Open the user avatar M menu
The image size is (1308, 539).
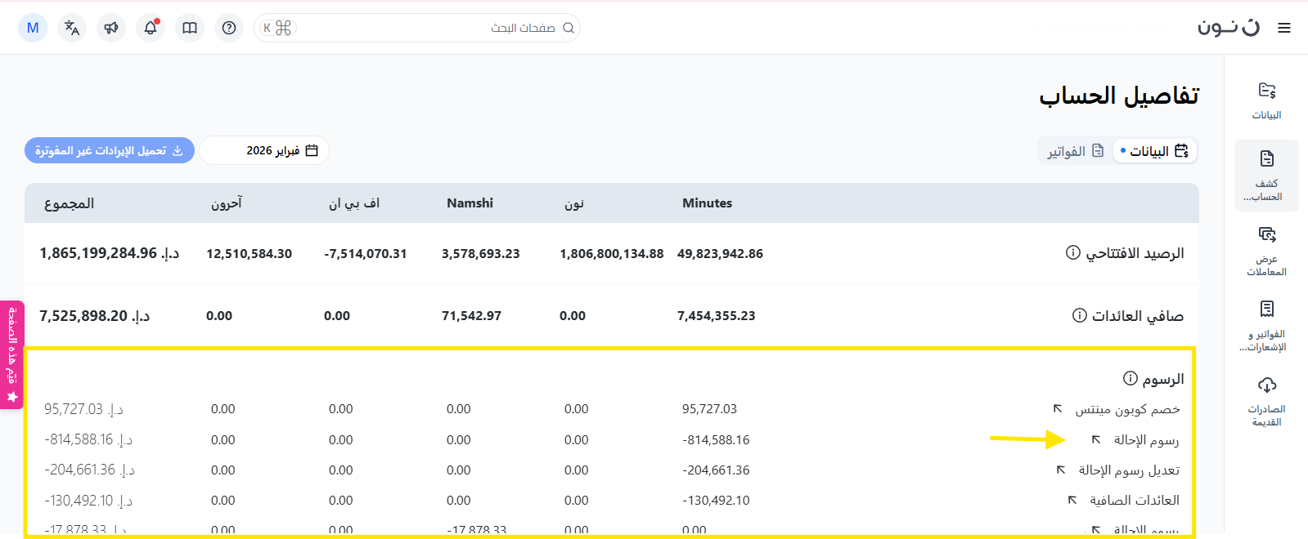33,28
